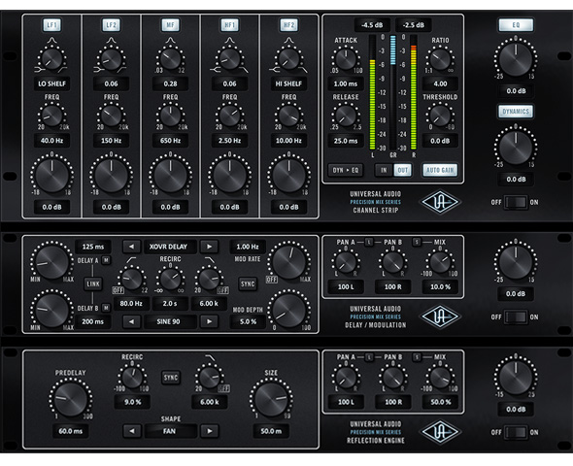Click the Delay/Modulation UA diamond logo
This screenshot has height=466, width=573.
440,316
